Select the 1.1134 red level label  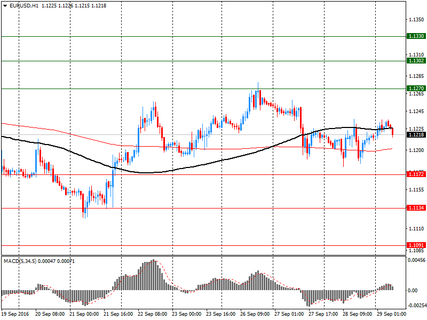coord(416,208)
